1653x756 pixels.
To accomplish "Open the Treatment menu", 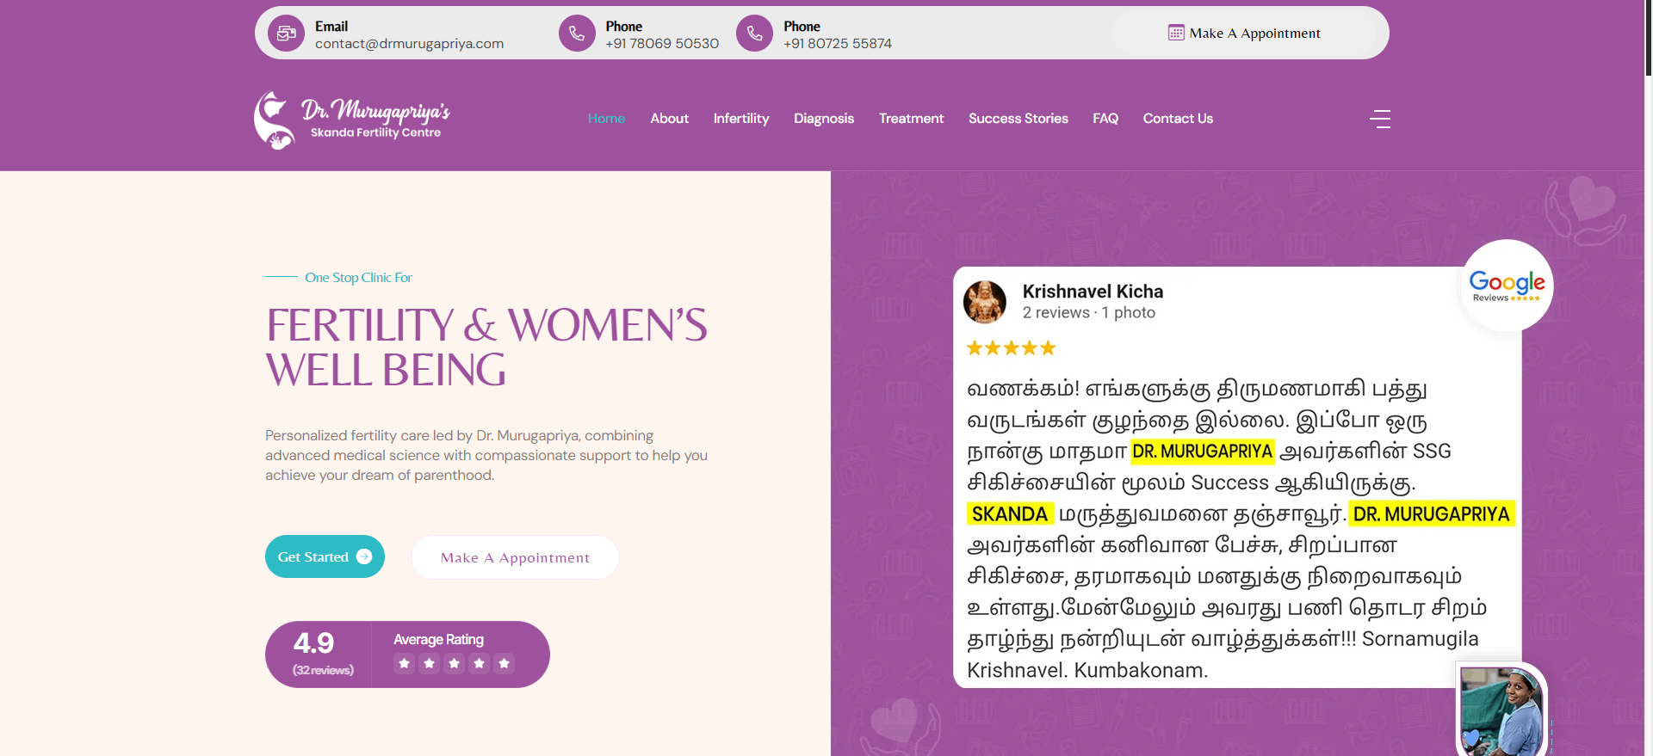I will (x=911, y=119).
